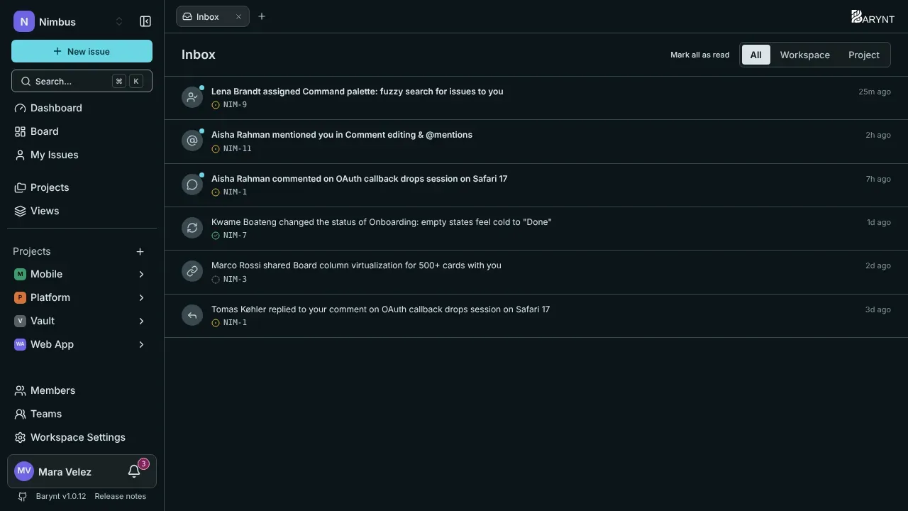This screenshot has width=908, height=511.
Task: Open the Members page
Action: [82, 390]
